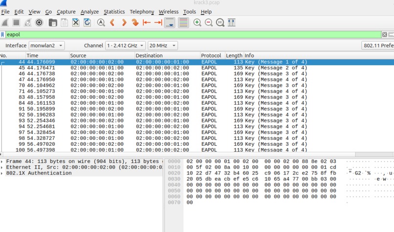Image resolution: width=394 pixels, height=232 pixels.
Task: Sort by the Time column header
Action: [x=47, y=56]
